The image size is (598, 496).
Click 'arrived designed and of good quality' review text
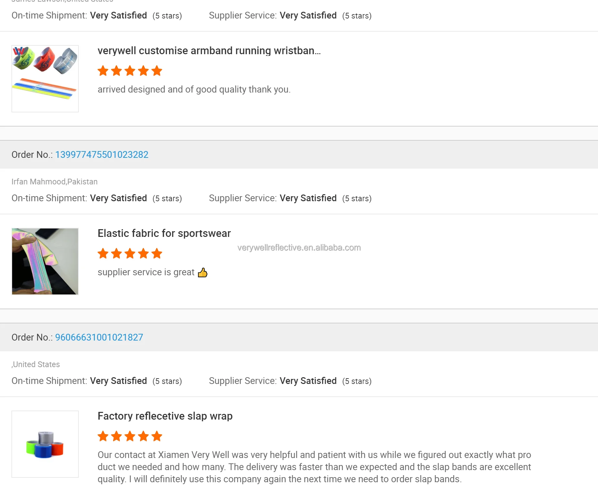[x=194, y=90]
